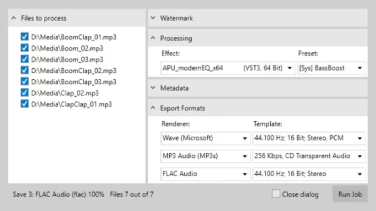This screenshot has width=376, height=211.
Task: Collapse the Files to process chevron
Action: [x=14, y=18]
